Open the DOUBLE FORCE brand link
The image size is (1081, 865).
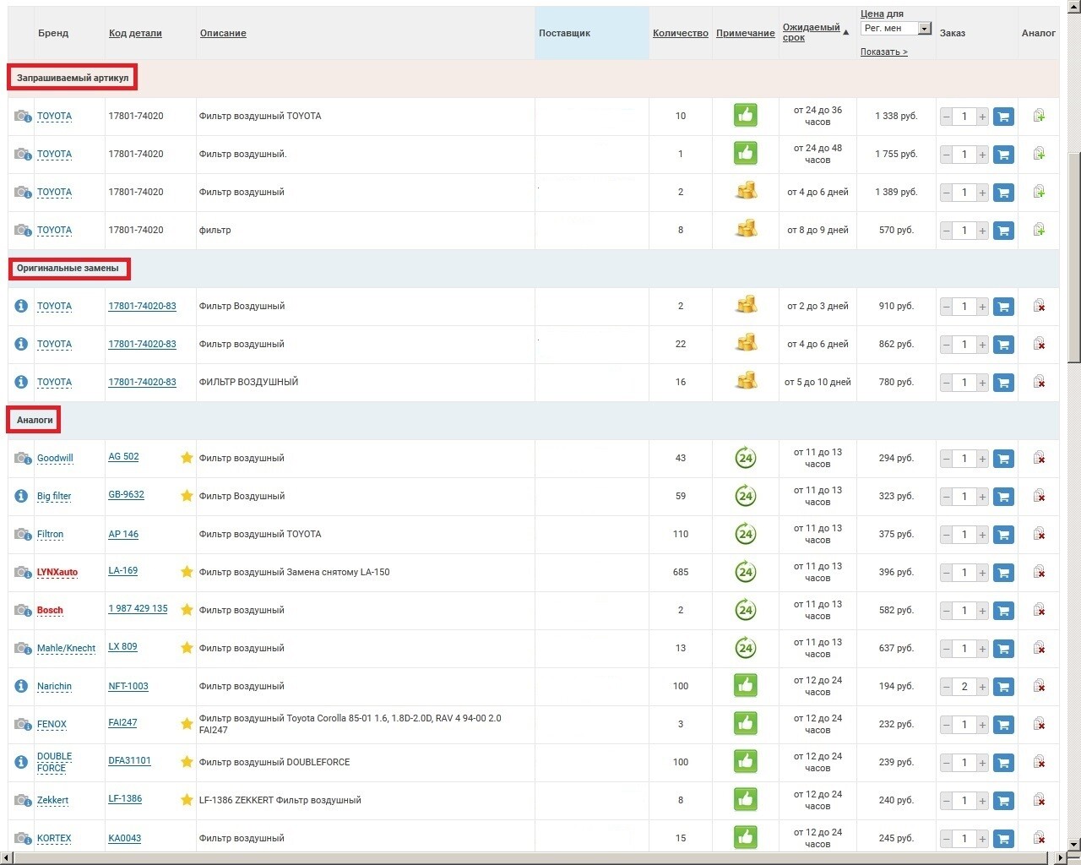coord(54,762)
